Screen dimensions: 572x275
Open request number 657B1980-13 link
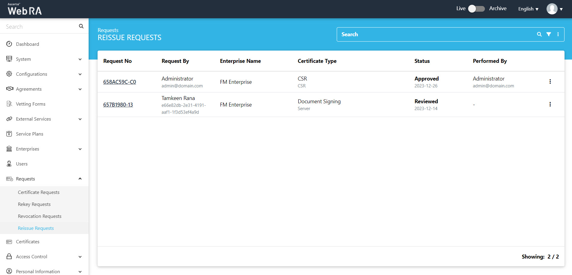pos(118,105)
